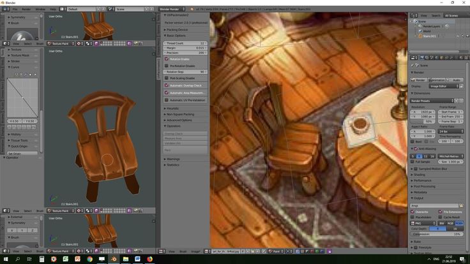470x264 pixels.
Task: Toggle Pre-Rotation Disable checkbox
Action: [x=167, y=66]
